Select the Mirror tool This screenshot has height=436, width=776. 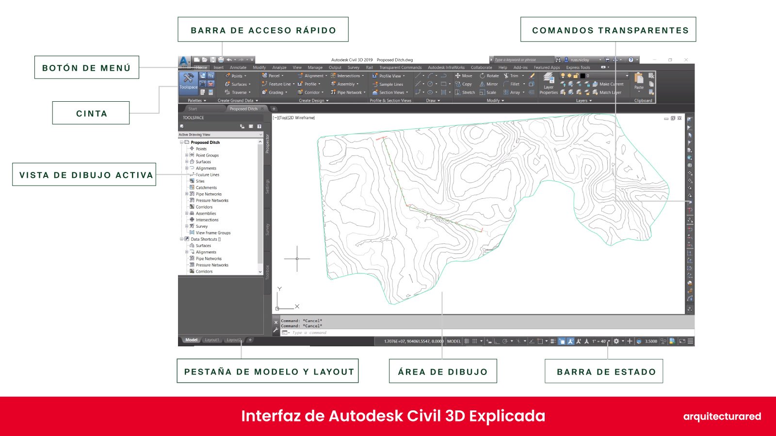[x=489, y=84]
